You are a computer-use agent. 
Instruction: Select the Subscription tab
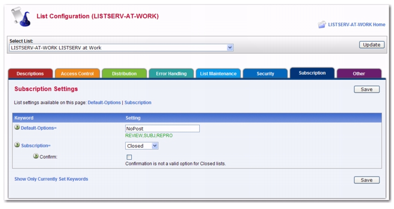click(312, 73)
